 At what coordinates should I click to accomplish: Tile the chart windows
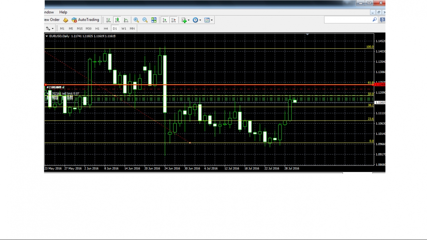154,20
